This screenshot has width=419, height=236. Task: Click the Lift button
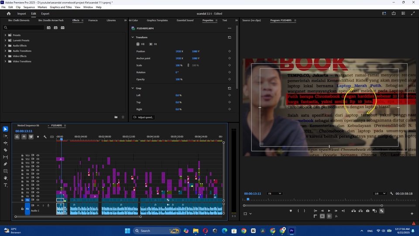(x=354, y=211)
